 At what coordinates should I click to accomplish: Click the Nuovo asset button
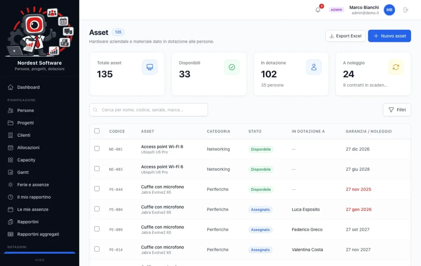tap(389, 36)
